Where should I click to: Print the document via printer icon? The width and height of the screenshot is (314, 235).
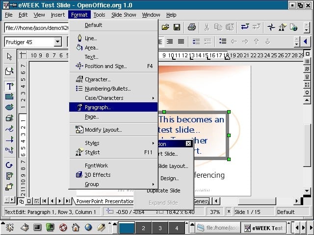point(192,27)
